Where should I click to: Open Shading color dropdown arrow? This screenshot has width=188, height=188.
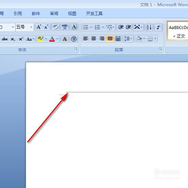click(x=144, y=39)
